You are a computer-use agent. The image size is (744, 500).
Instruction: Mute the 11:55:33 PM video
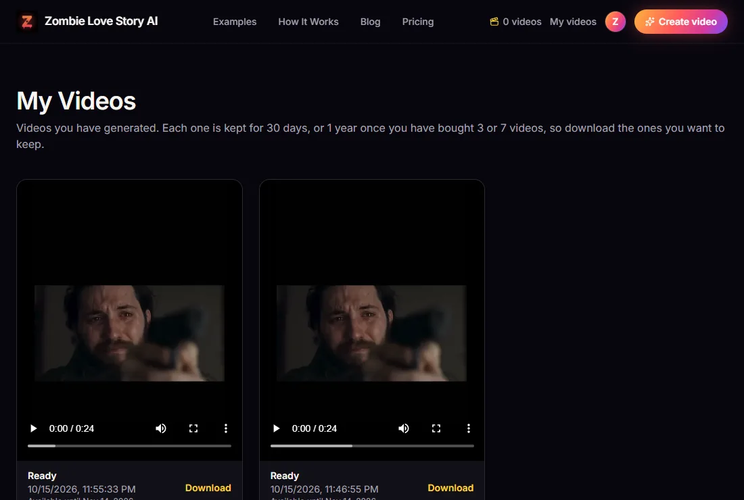[161, 428]
